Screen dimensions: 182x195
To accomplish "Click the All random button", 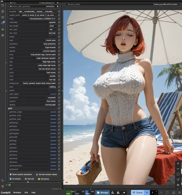I will coord(15,179).
